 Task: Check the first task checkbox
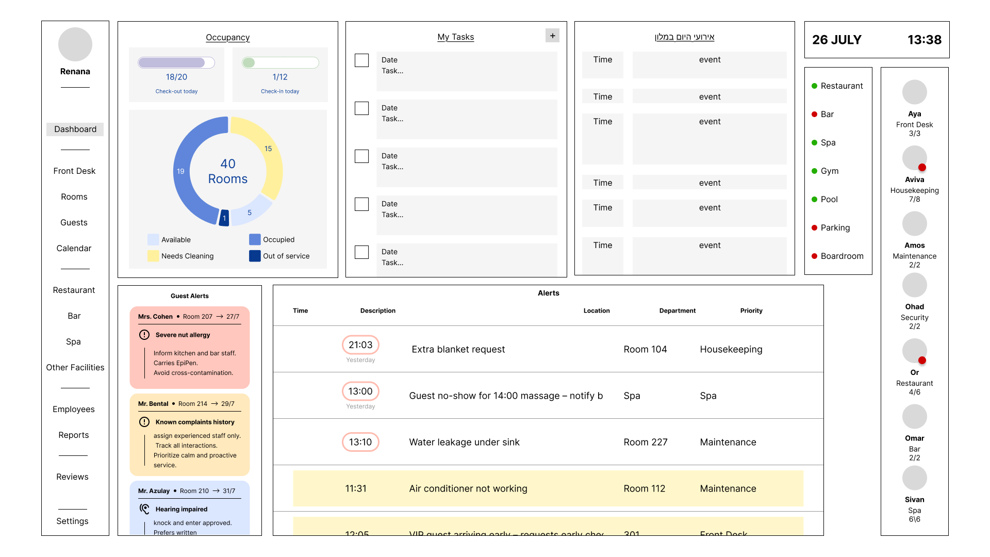tap(362, 60)
